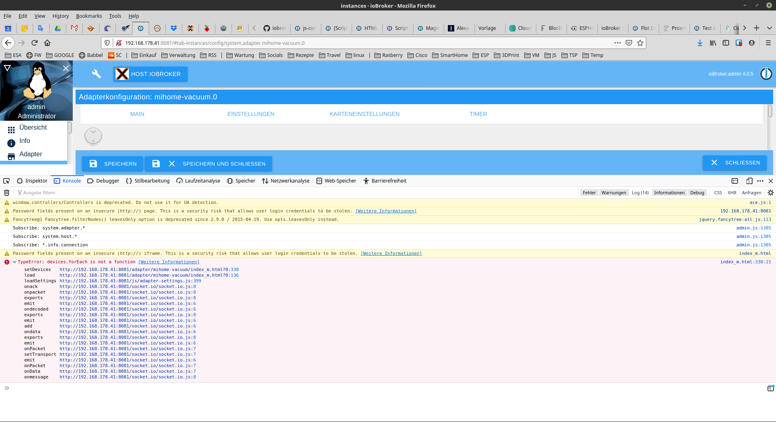The image size is (776, 422).
Task: Activate the element picker icon in devtools
Action: point(6,181)
